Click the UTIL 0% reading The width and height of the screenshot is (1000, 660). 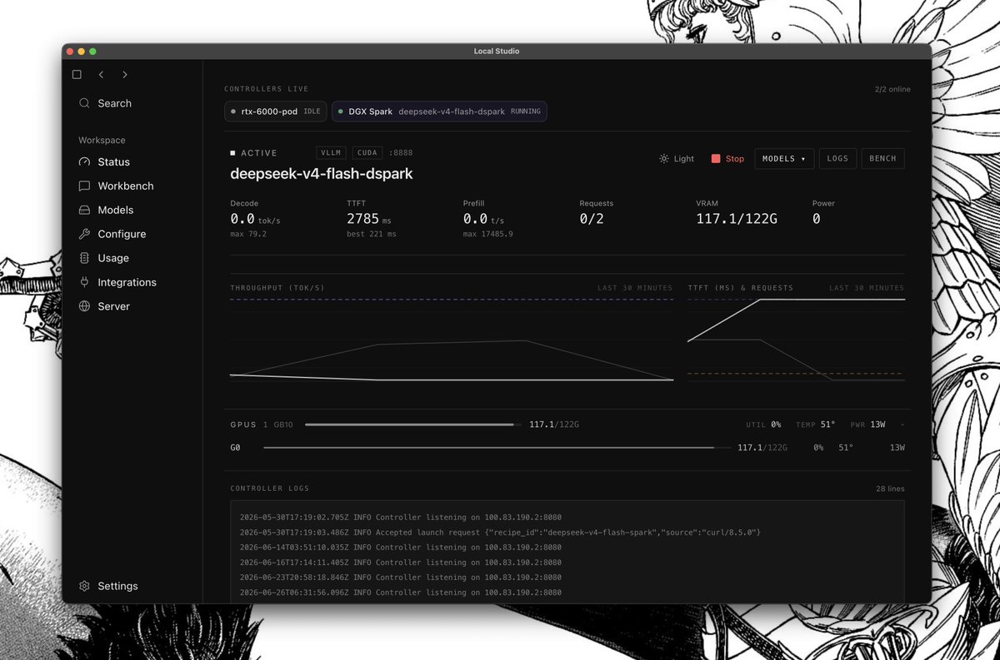pos(763,424)
